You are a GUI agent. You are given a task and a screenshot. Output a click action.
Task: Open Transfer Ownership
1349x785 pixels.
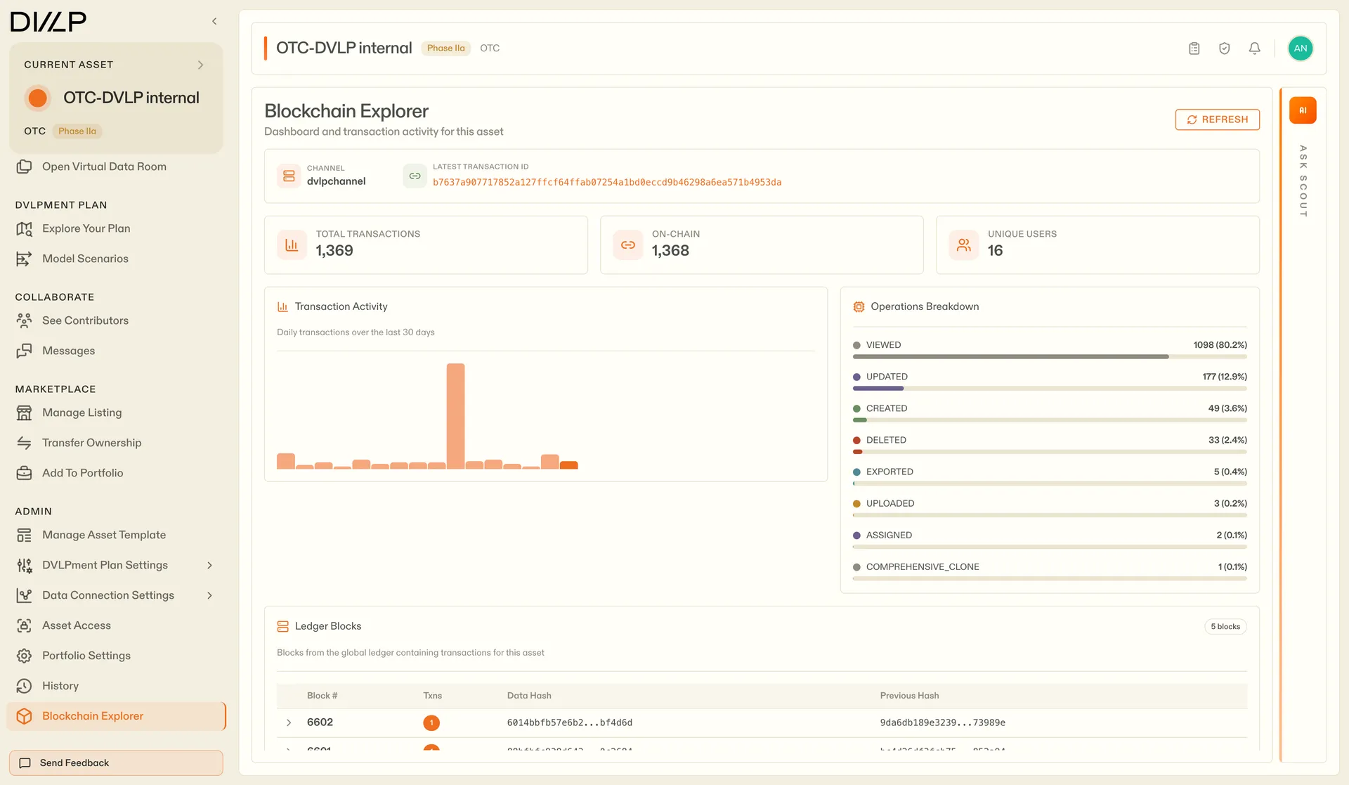point(91,443)
